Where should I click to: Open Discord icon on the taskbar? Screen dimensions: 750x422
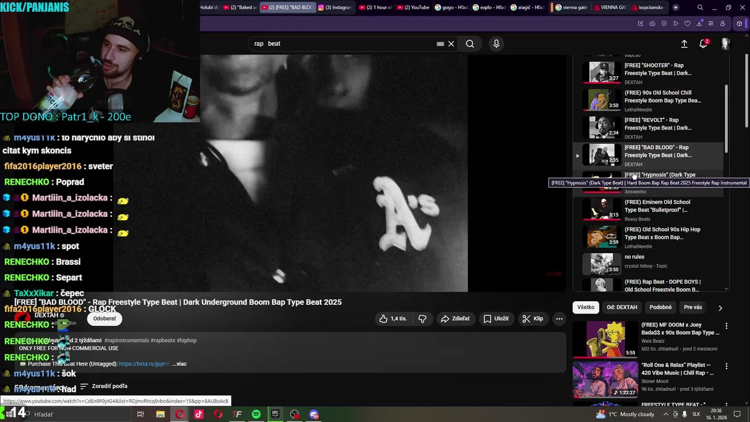tap(313, 414)
